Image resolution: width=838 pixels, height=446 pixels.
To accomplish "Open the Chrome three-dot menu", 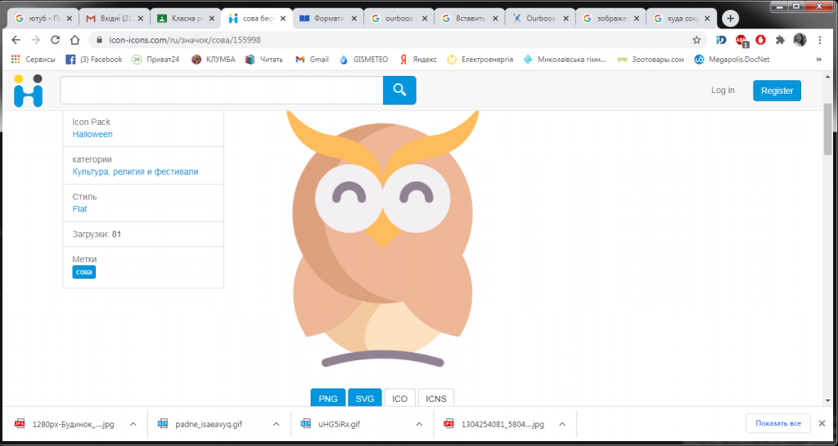I will 820,40.
